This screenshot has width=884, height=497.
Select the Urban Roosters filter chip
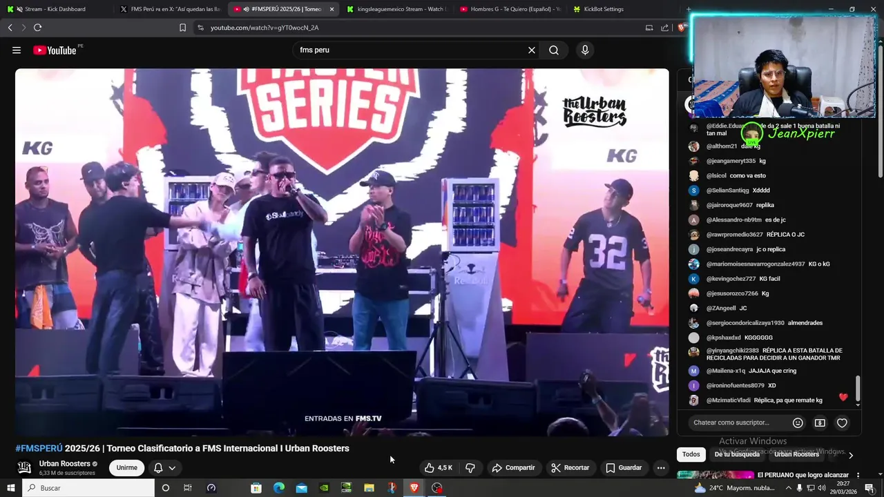tap(796, 454)
